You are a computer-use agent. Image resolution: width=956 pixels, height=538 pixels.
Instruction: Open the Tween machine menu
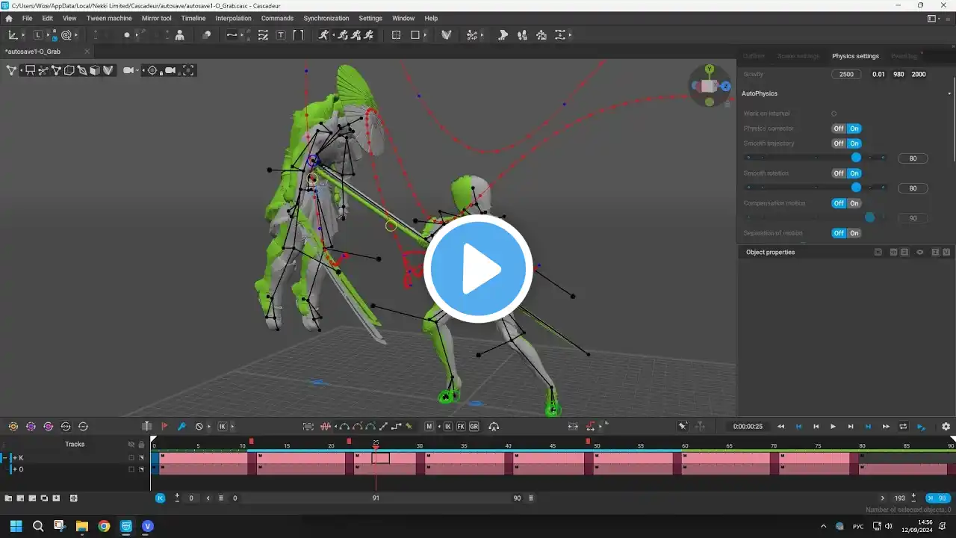tap(109, 18)
